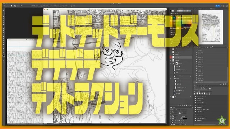Adjust the Navigator zoom slider handle

point(212,46)
